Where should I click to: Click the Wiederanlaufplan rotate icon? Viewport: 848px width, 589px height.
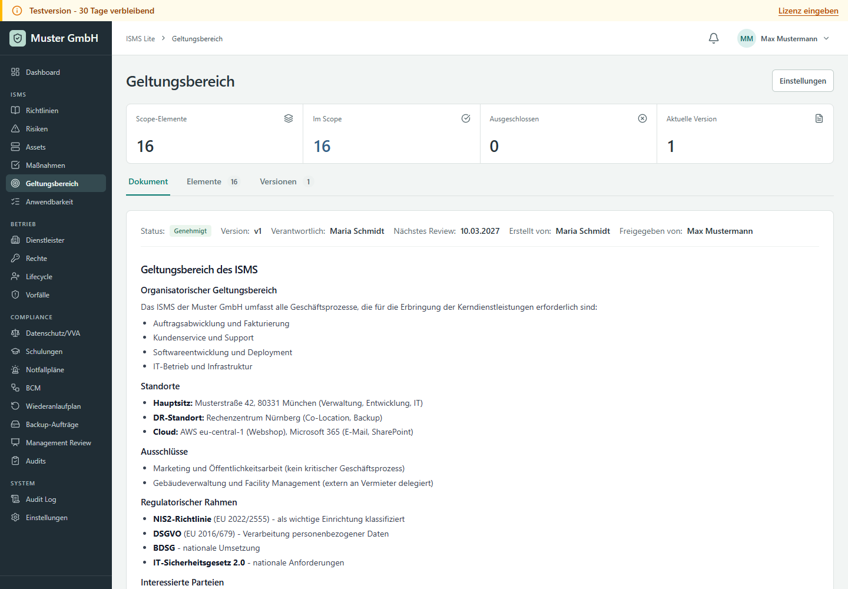pos(15,406)
